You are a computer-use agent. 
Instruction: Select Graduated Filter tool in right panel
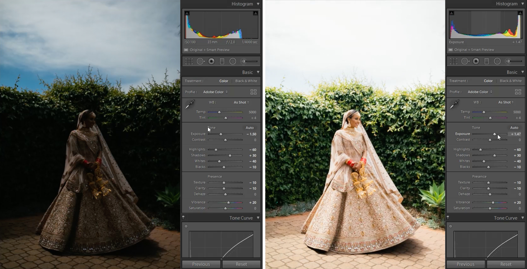pyautogui.click(x=486, y=61)
